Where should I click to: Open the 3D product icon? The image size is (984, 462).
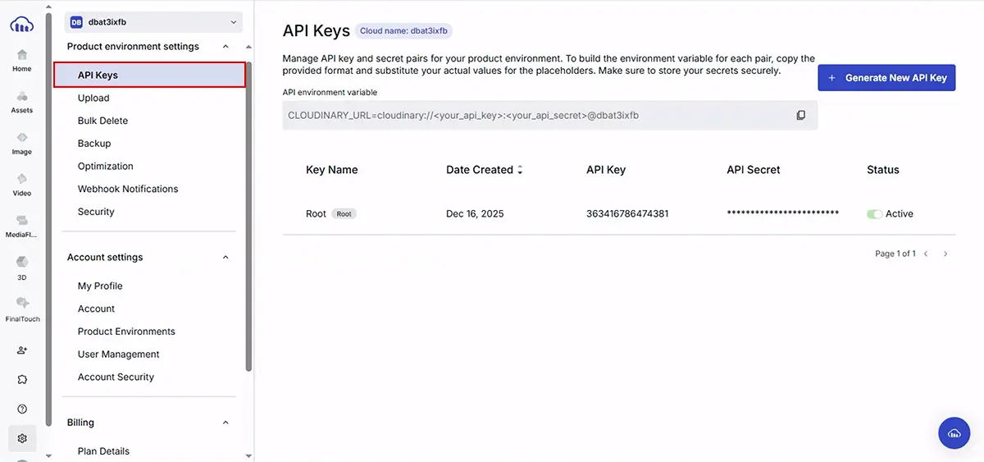(22, 263)
